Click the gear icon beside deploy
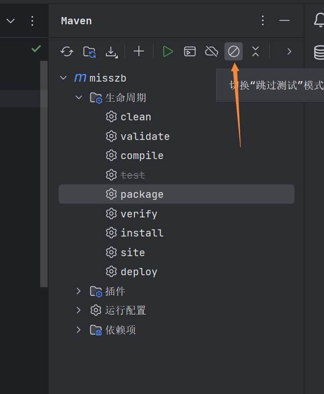Screen dimensions: 324x394 [x=111, y=272]
